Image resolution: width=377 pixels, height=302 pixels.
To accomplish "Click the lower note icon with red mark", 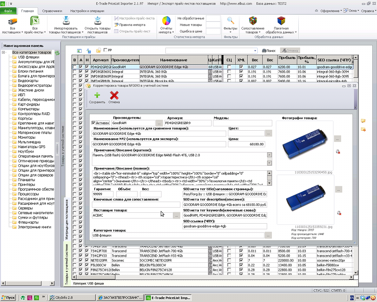I will (363, 130).
